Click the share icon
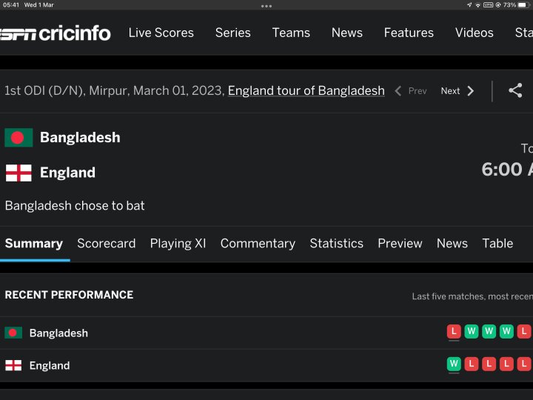 pyautogui.click(x=515, y=90)
